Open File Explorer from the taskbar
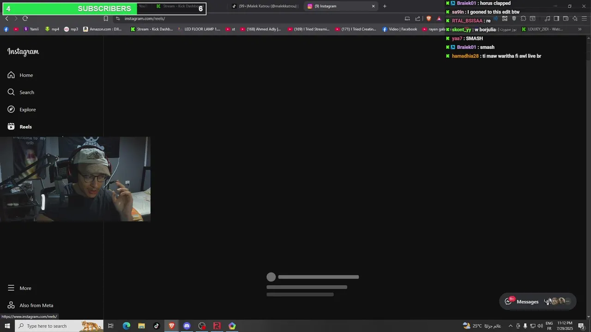591x332 pixels. pyautogui.click(x=141, y=326)
